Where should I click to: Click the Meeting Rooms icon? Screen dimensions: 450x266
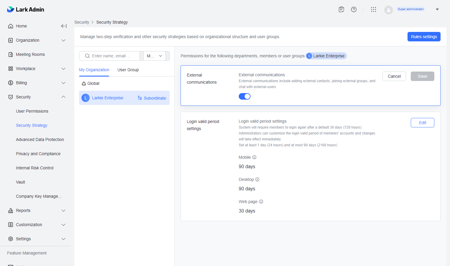11,54
